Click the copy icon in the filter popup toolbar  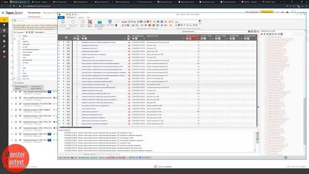(29, 32)
